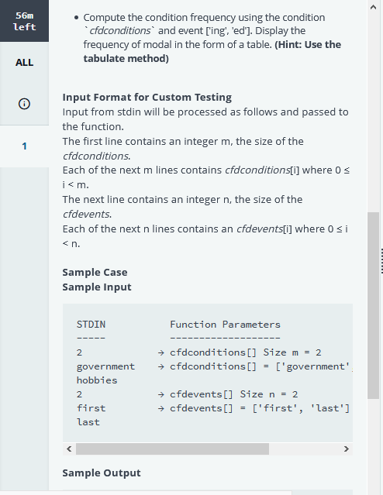Click the Sample Case heading
The image size is (383, 495).
(x=95, y=272)
